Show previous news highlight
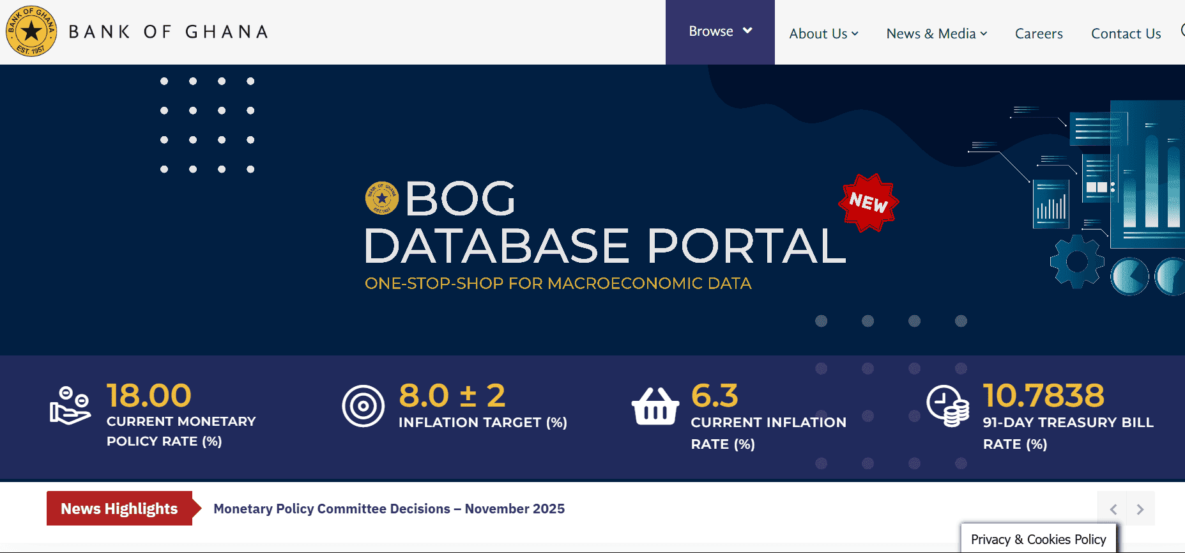Screen dimensions: 1185x553 click(1113, 509)
